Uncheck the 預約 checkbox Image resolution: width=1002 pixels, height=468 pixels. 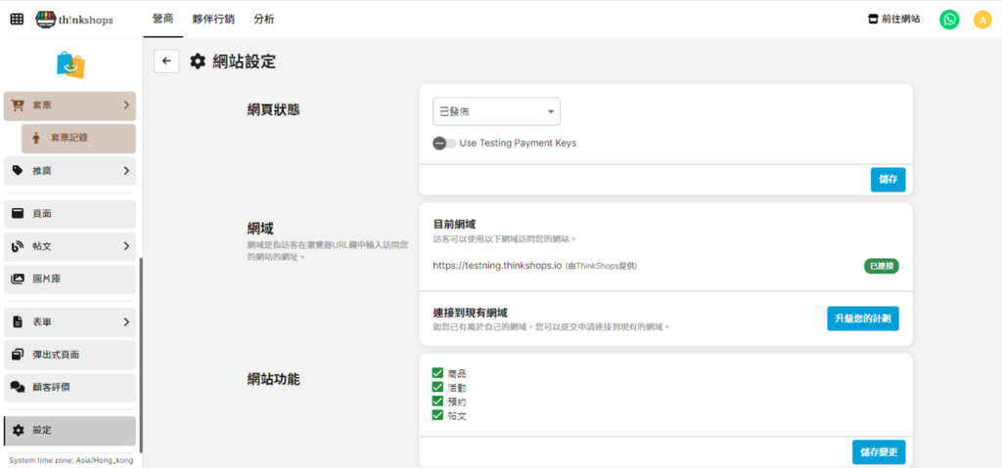(x=437, y=402)
